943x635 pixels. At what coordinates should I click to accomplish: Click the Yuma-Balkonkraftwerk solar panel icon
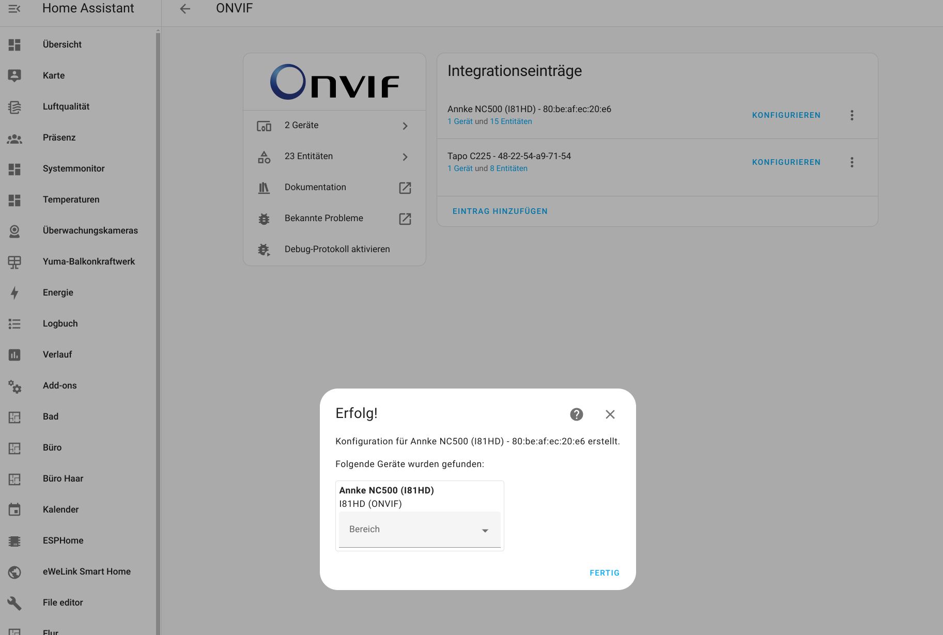pyautogui.click(x=14, y=262)
